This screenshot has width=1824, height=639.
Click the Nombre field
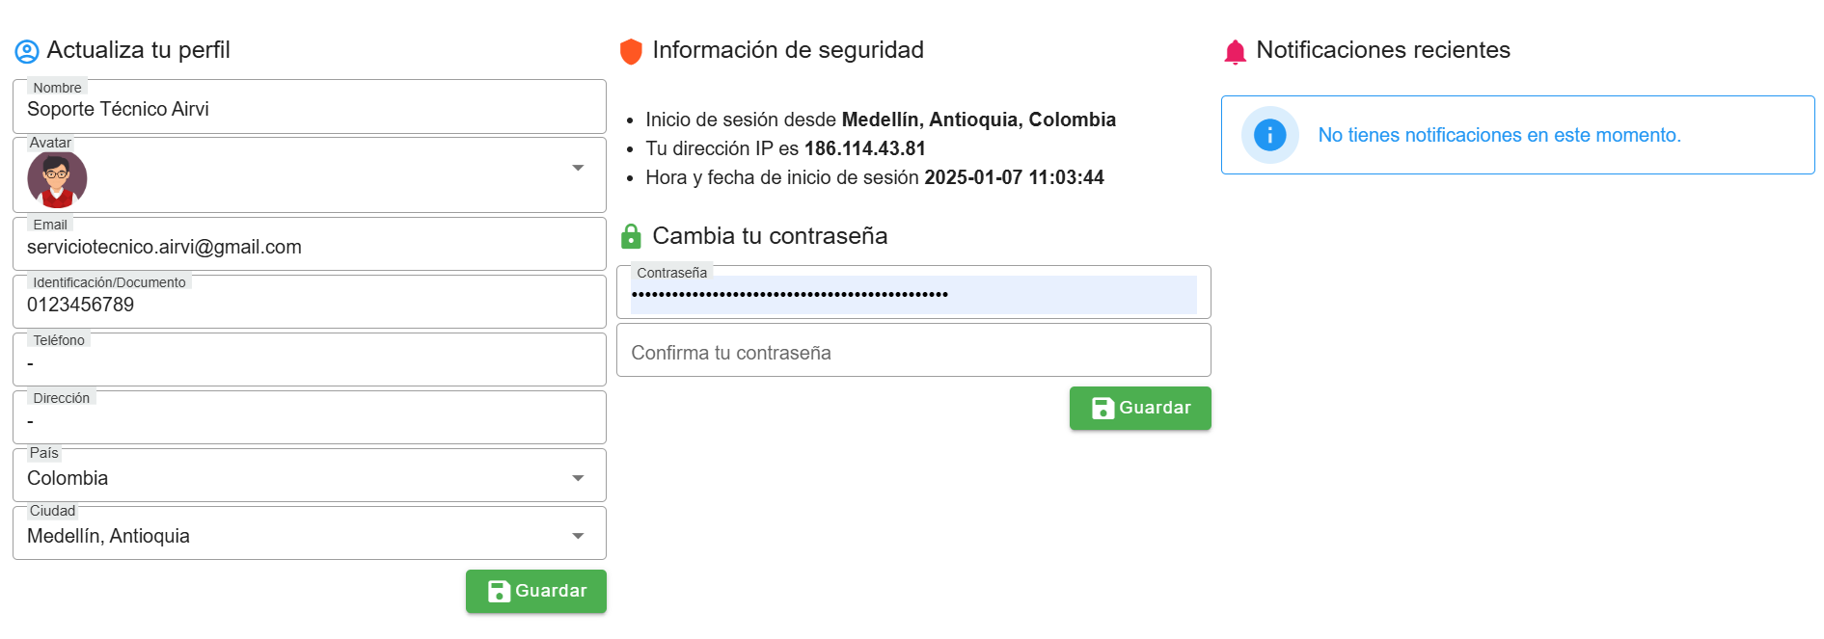coord(309,109)
